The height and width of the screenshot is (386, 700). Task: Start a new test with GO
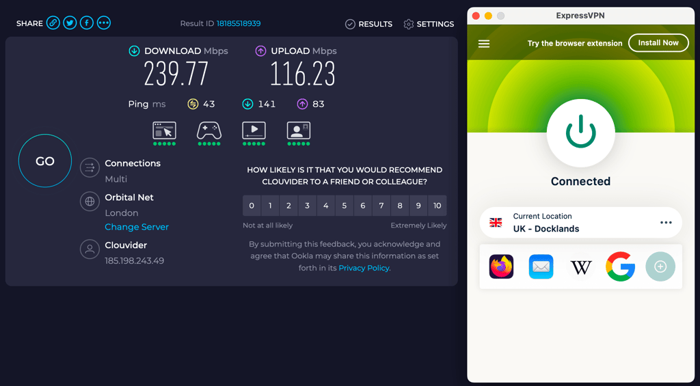[45, 161]
